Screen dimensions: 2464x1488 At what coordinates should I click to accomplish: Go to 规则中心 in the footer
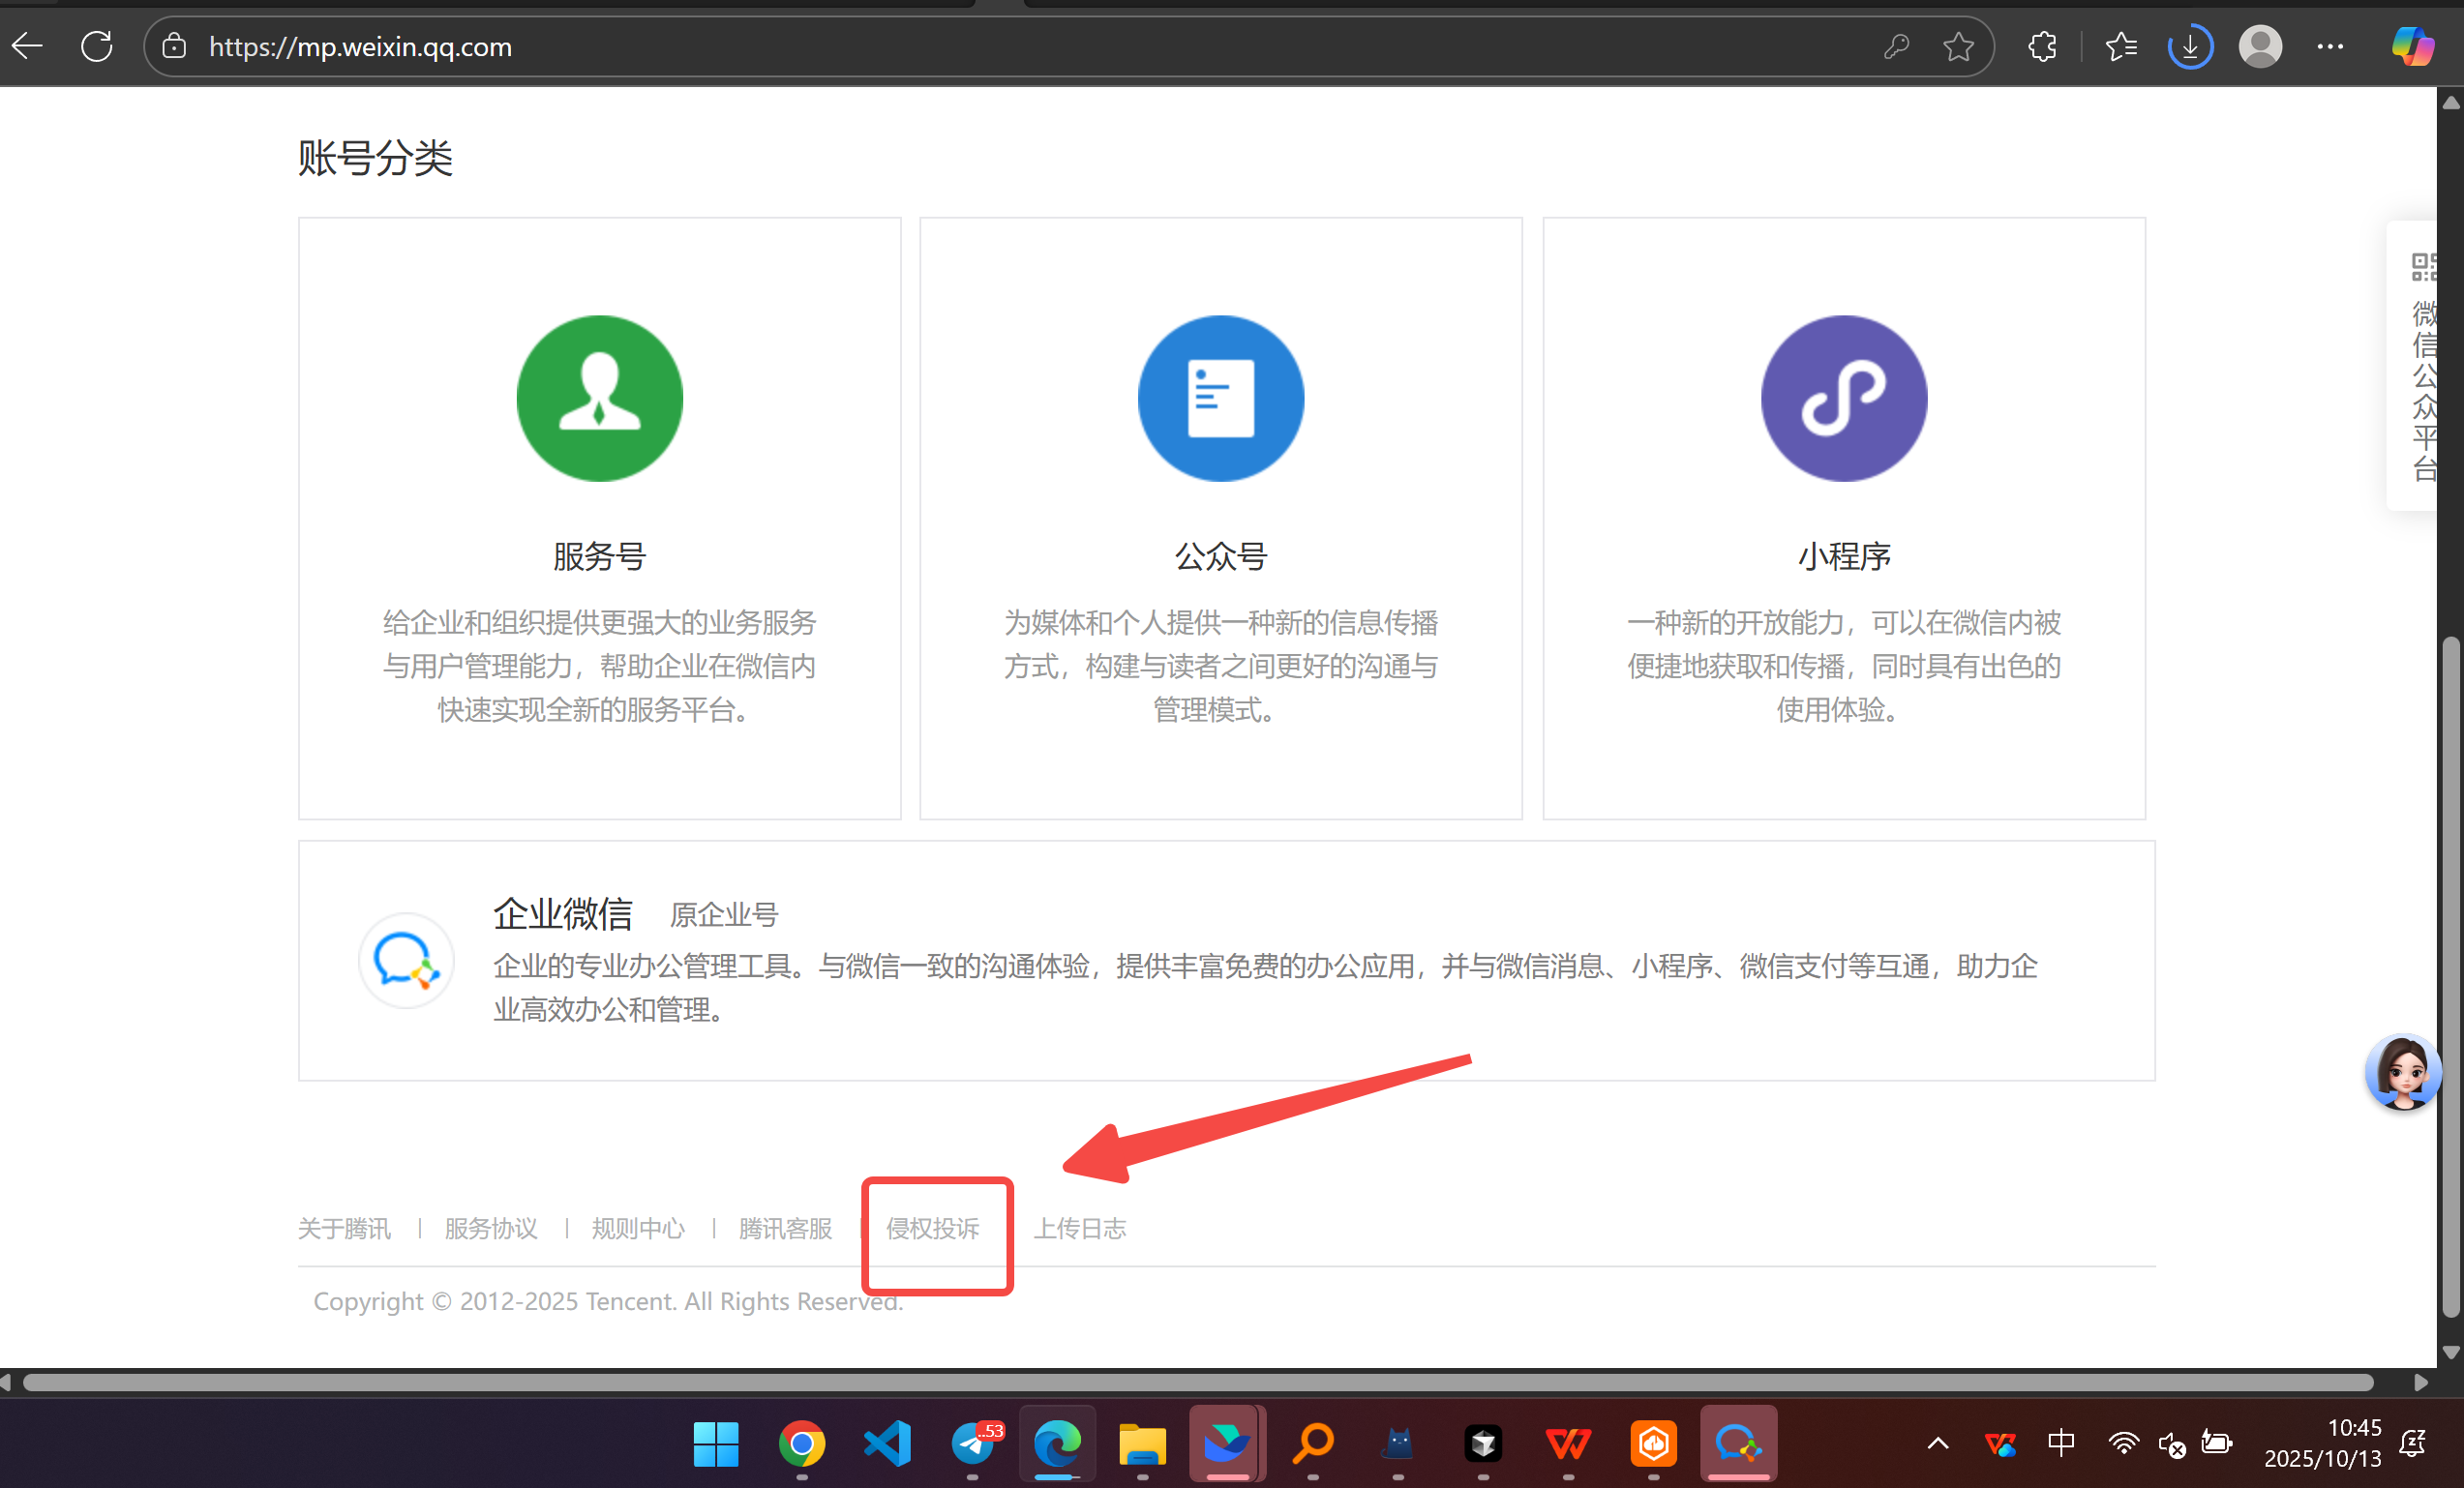click(x=638, y=1228)
